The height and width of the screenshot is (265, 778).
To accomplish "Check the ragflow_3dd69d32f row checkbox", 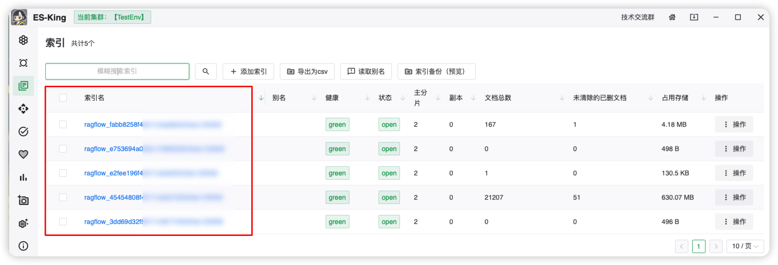I will 63,222.
